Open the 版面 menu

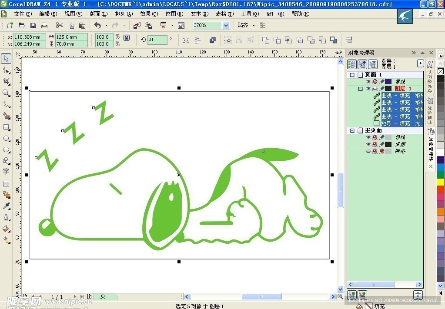tap(99, 14)
